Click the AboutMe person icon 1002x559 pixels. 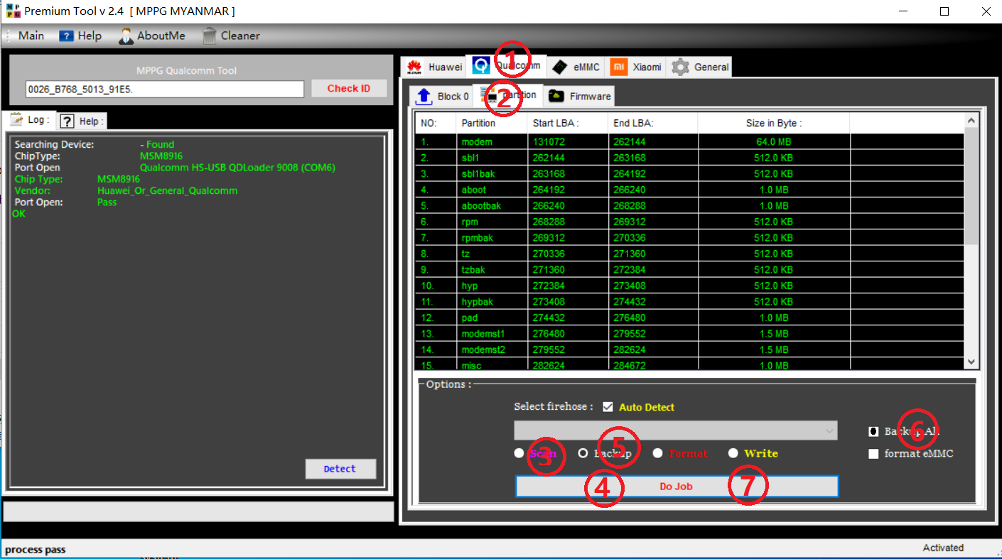pyautogui.click(x=126, y=36)
